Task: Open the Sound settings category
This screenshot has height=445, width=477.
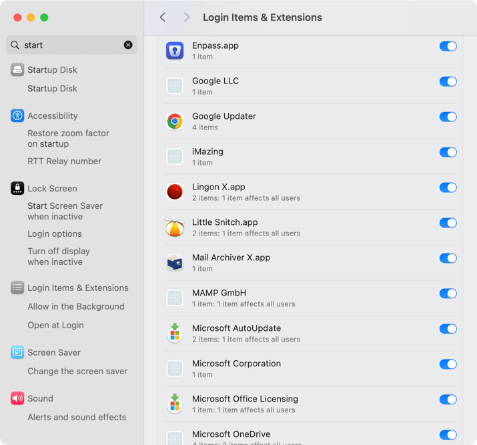Action: (40, 399)
